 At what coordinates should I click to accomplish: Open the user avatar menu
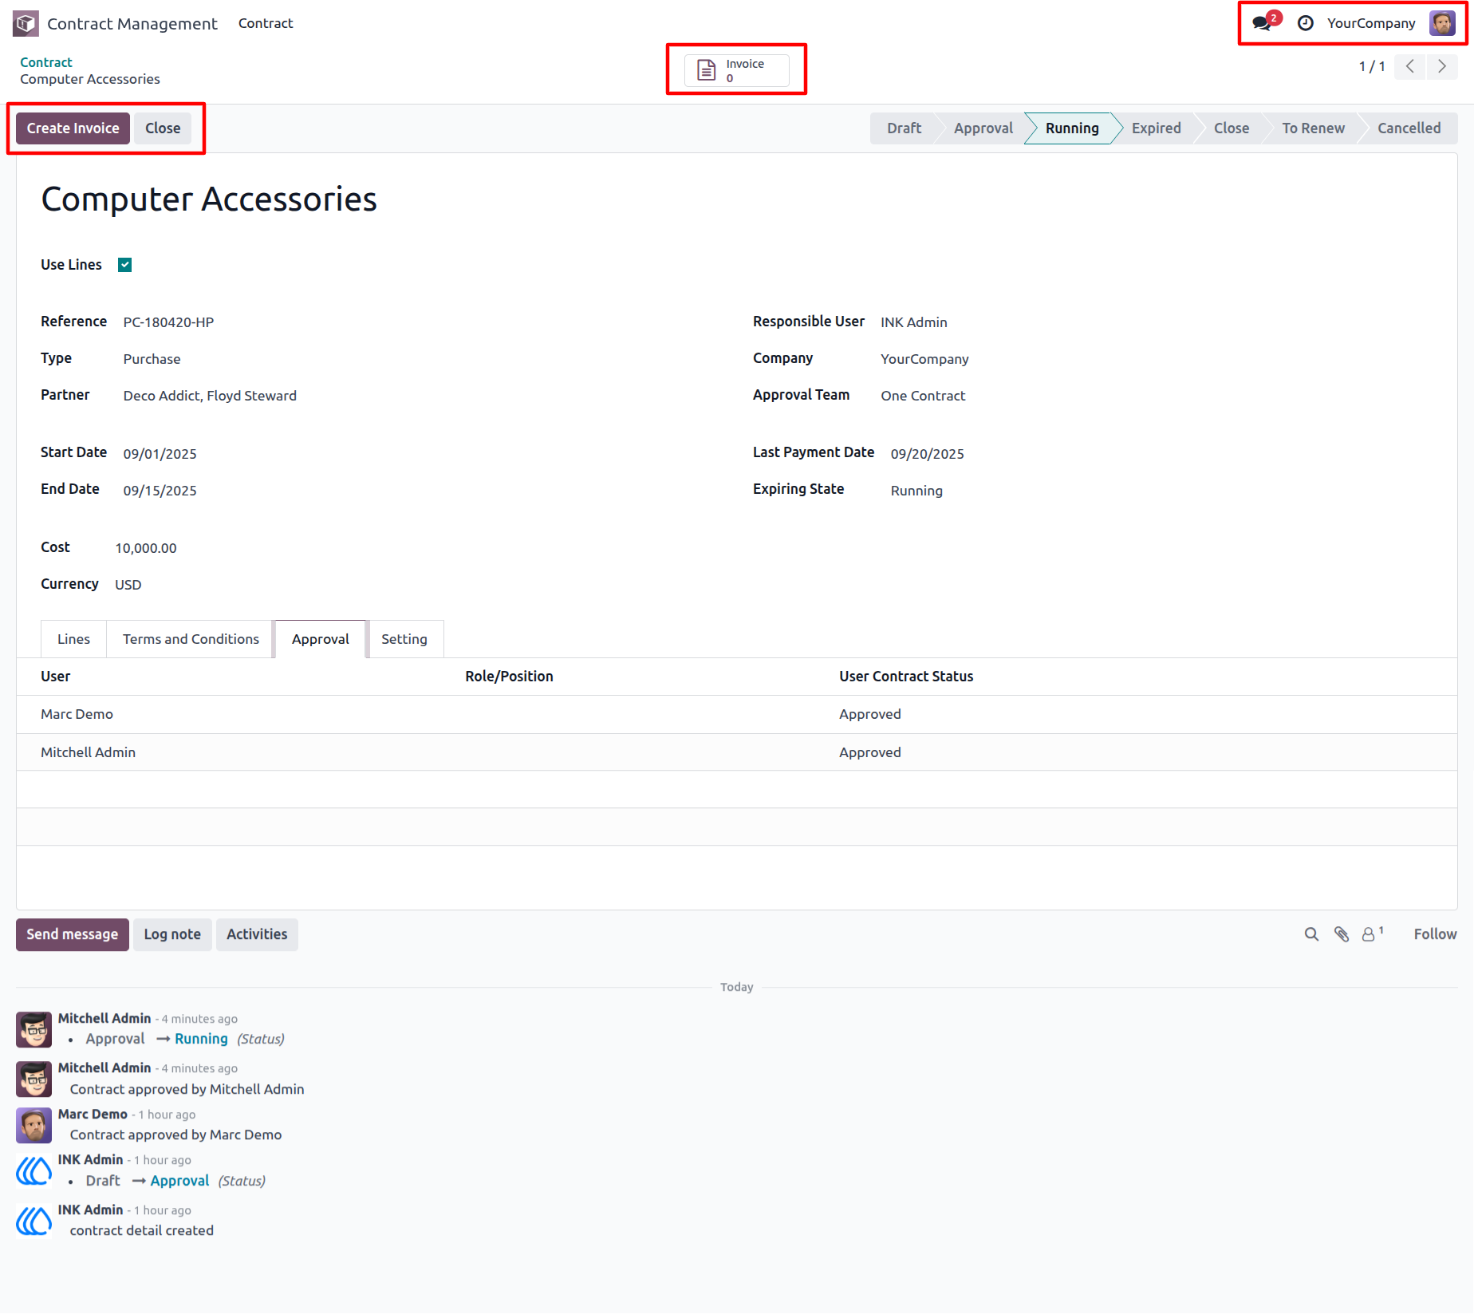(1442, 23)
